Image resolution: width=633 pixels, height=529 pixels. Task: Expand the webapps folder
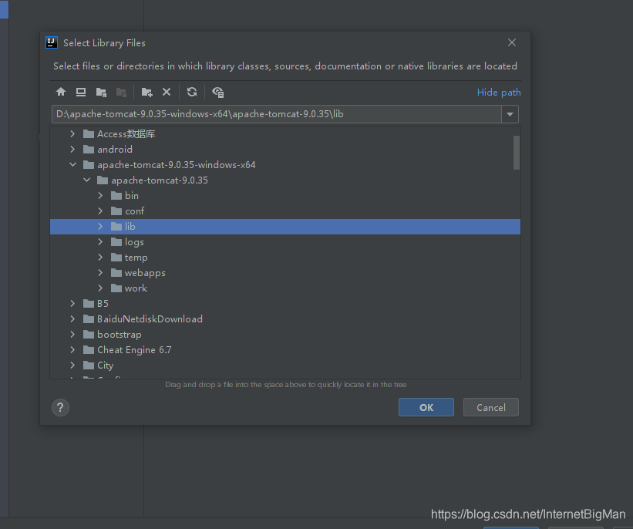coord(100,272)
